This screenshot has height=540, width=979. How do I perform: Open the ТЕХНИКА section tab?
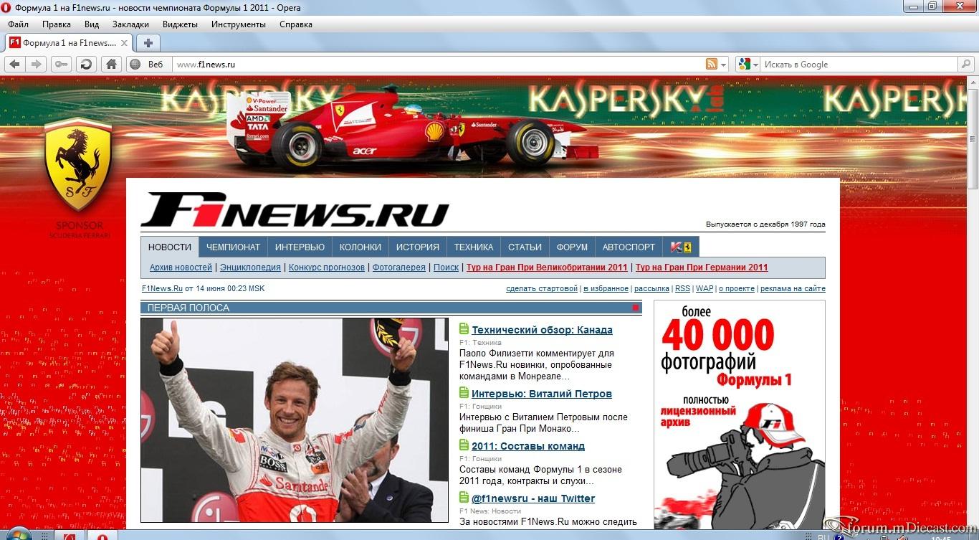pyautogui.click(x=474, y=247)
